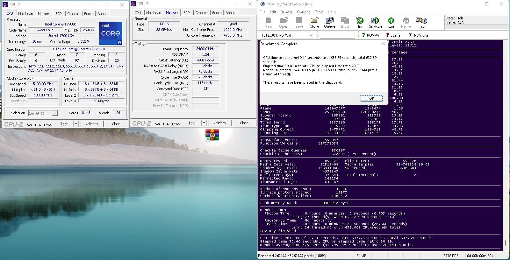Open Tools dropdown arrow in left CPU-Z window

76,124
